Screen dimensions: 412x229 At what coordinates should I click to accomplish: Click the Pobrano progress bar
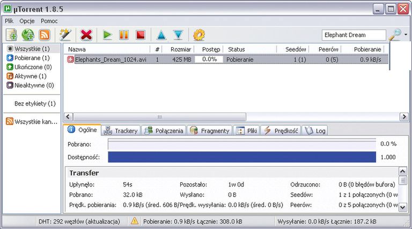pyautogui.click(x=242, y=144)
